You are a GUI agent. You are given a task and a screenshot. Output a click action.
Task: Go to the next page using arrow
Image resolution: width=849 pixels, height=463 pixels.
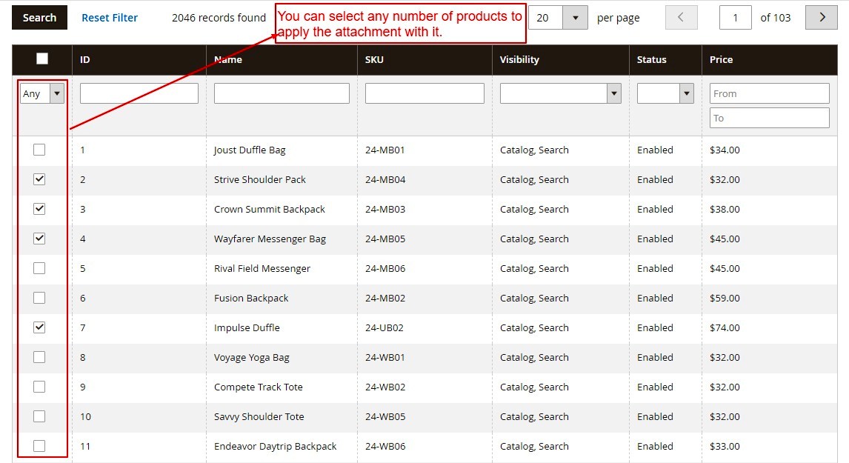click(x=821, y=17)
